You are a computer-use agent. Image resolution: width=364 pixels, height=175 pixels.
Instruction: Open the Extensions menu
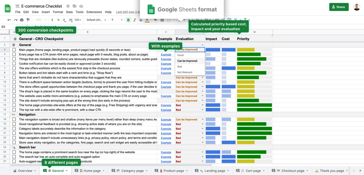coord(94,12)
